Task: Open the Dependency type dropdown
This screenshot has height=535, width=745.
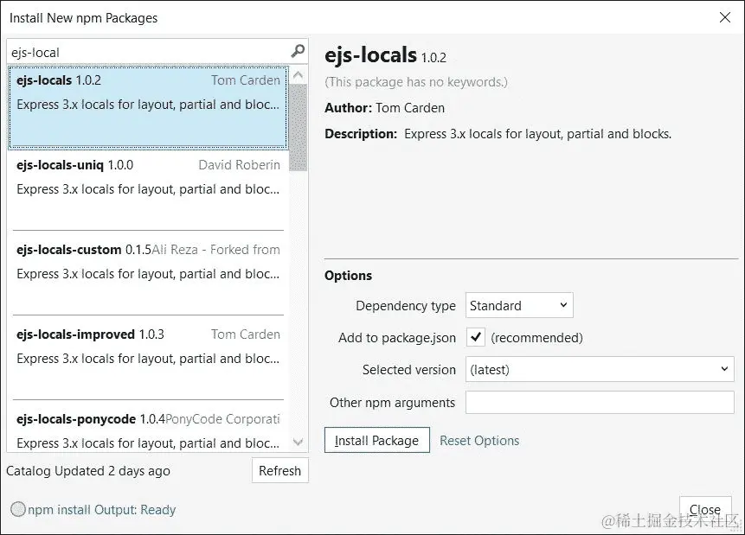Action: click(519, 305)
